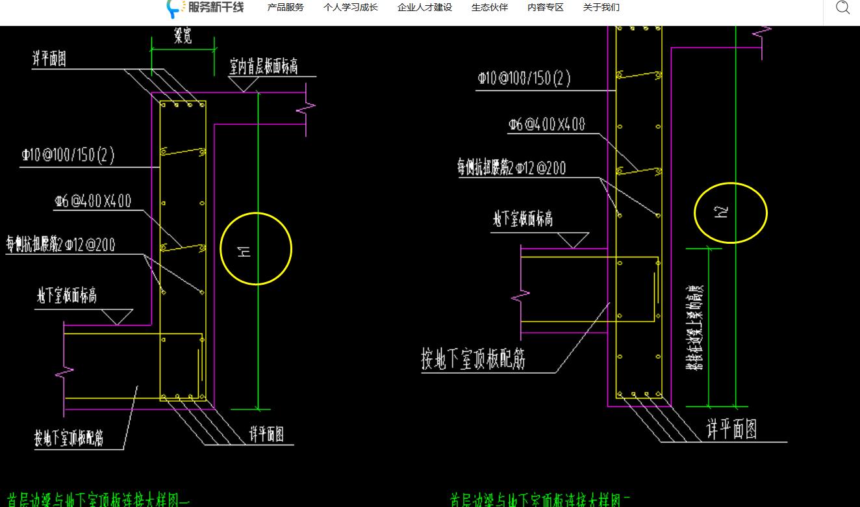The width and height of the screenshot is (860, 507).
Task: Click Φ6@400X400 label in left drawing
Action: (x=92, y=201)
